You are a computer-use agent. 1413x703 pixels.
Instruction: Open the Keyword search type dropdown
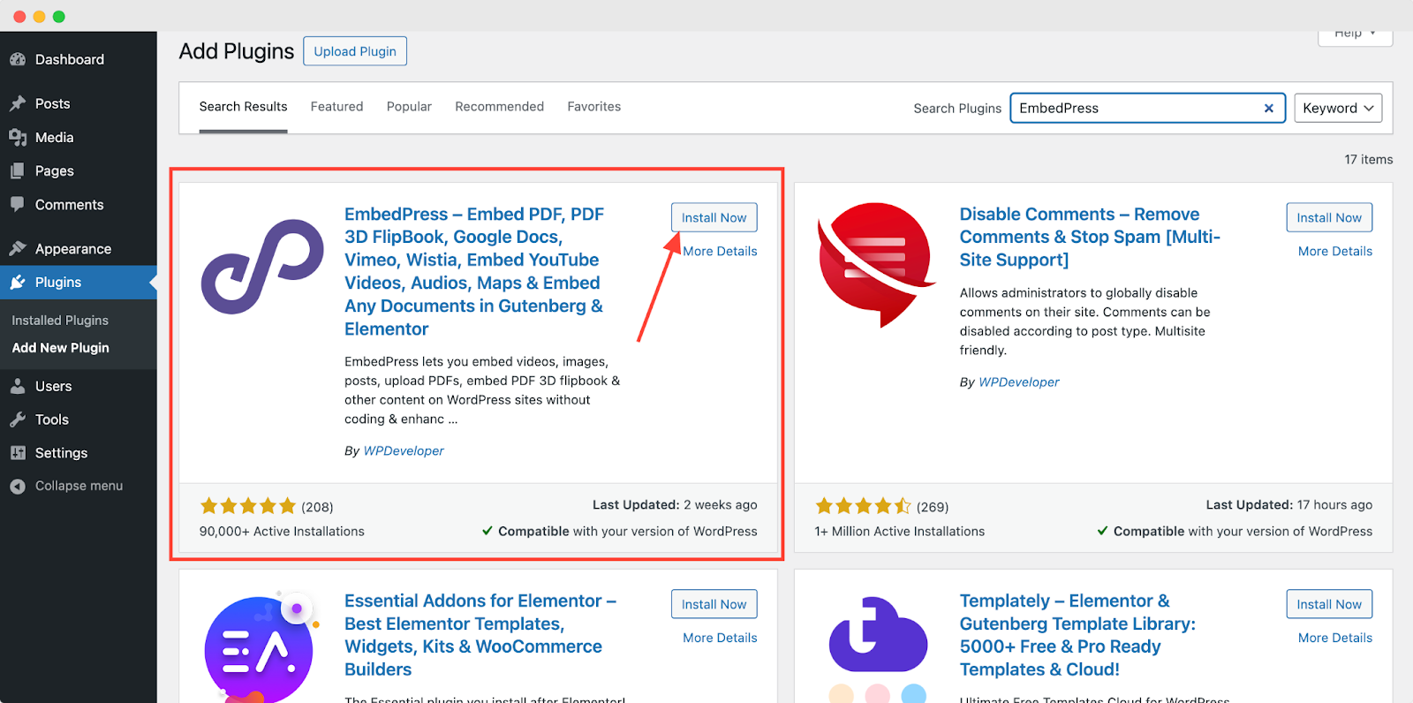(1338, 108)
